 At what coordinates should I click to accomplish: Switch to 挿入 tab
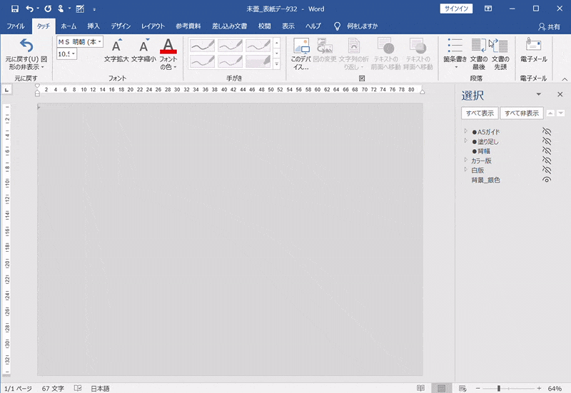pos(94,26)
